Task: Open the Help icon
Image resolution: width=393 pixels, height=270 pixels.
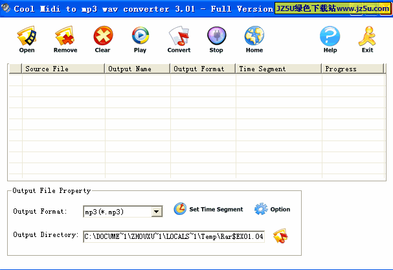Action: coord(330,38)
